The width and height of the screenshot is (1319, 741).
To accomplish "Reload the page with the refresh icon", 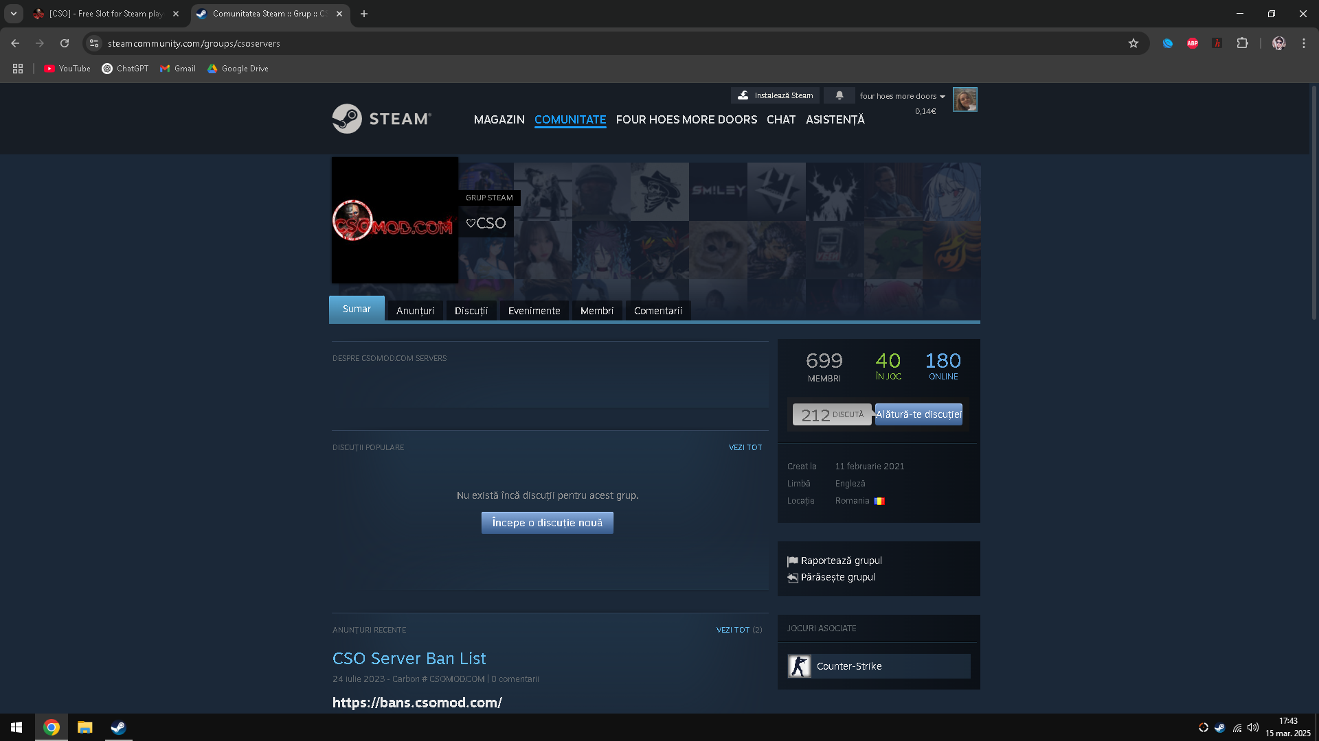I will coord(65,43).
